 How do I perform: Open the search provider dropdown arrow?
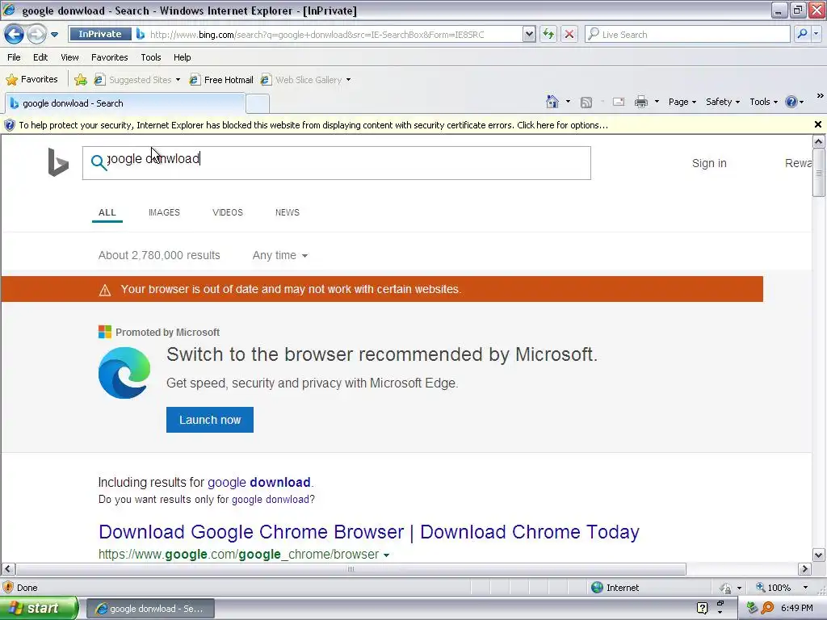pos(817,34)
